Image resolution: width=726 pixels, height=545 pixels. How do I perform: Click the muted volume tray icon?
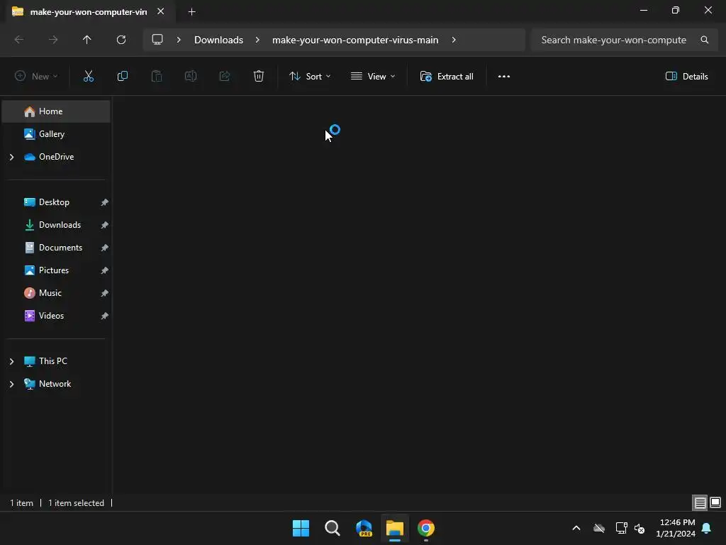coord(640,528)
